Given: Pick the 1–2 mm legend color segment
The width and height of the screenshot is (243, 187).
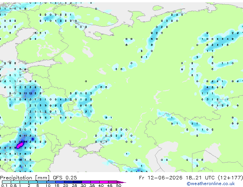Looking at the screenshot, I should (x=24, y=182).
